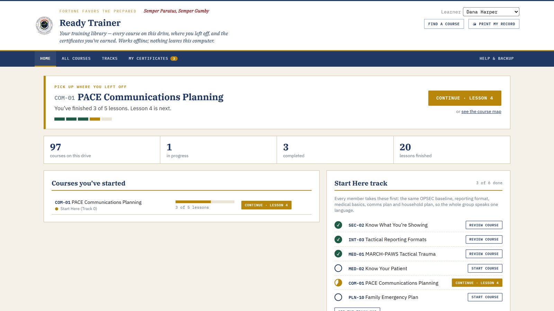
Task: Click the 'Semper Paratus, Semper Gumby' motto
Action: coord(176,11)
